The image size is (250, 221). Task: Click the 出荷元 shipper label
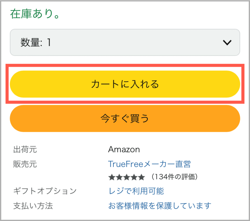[x=25, y=149]
